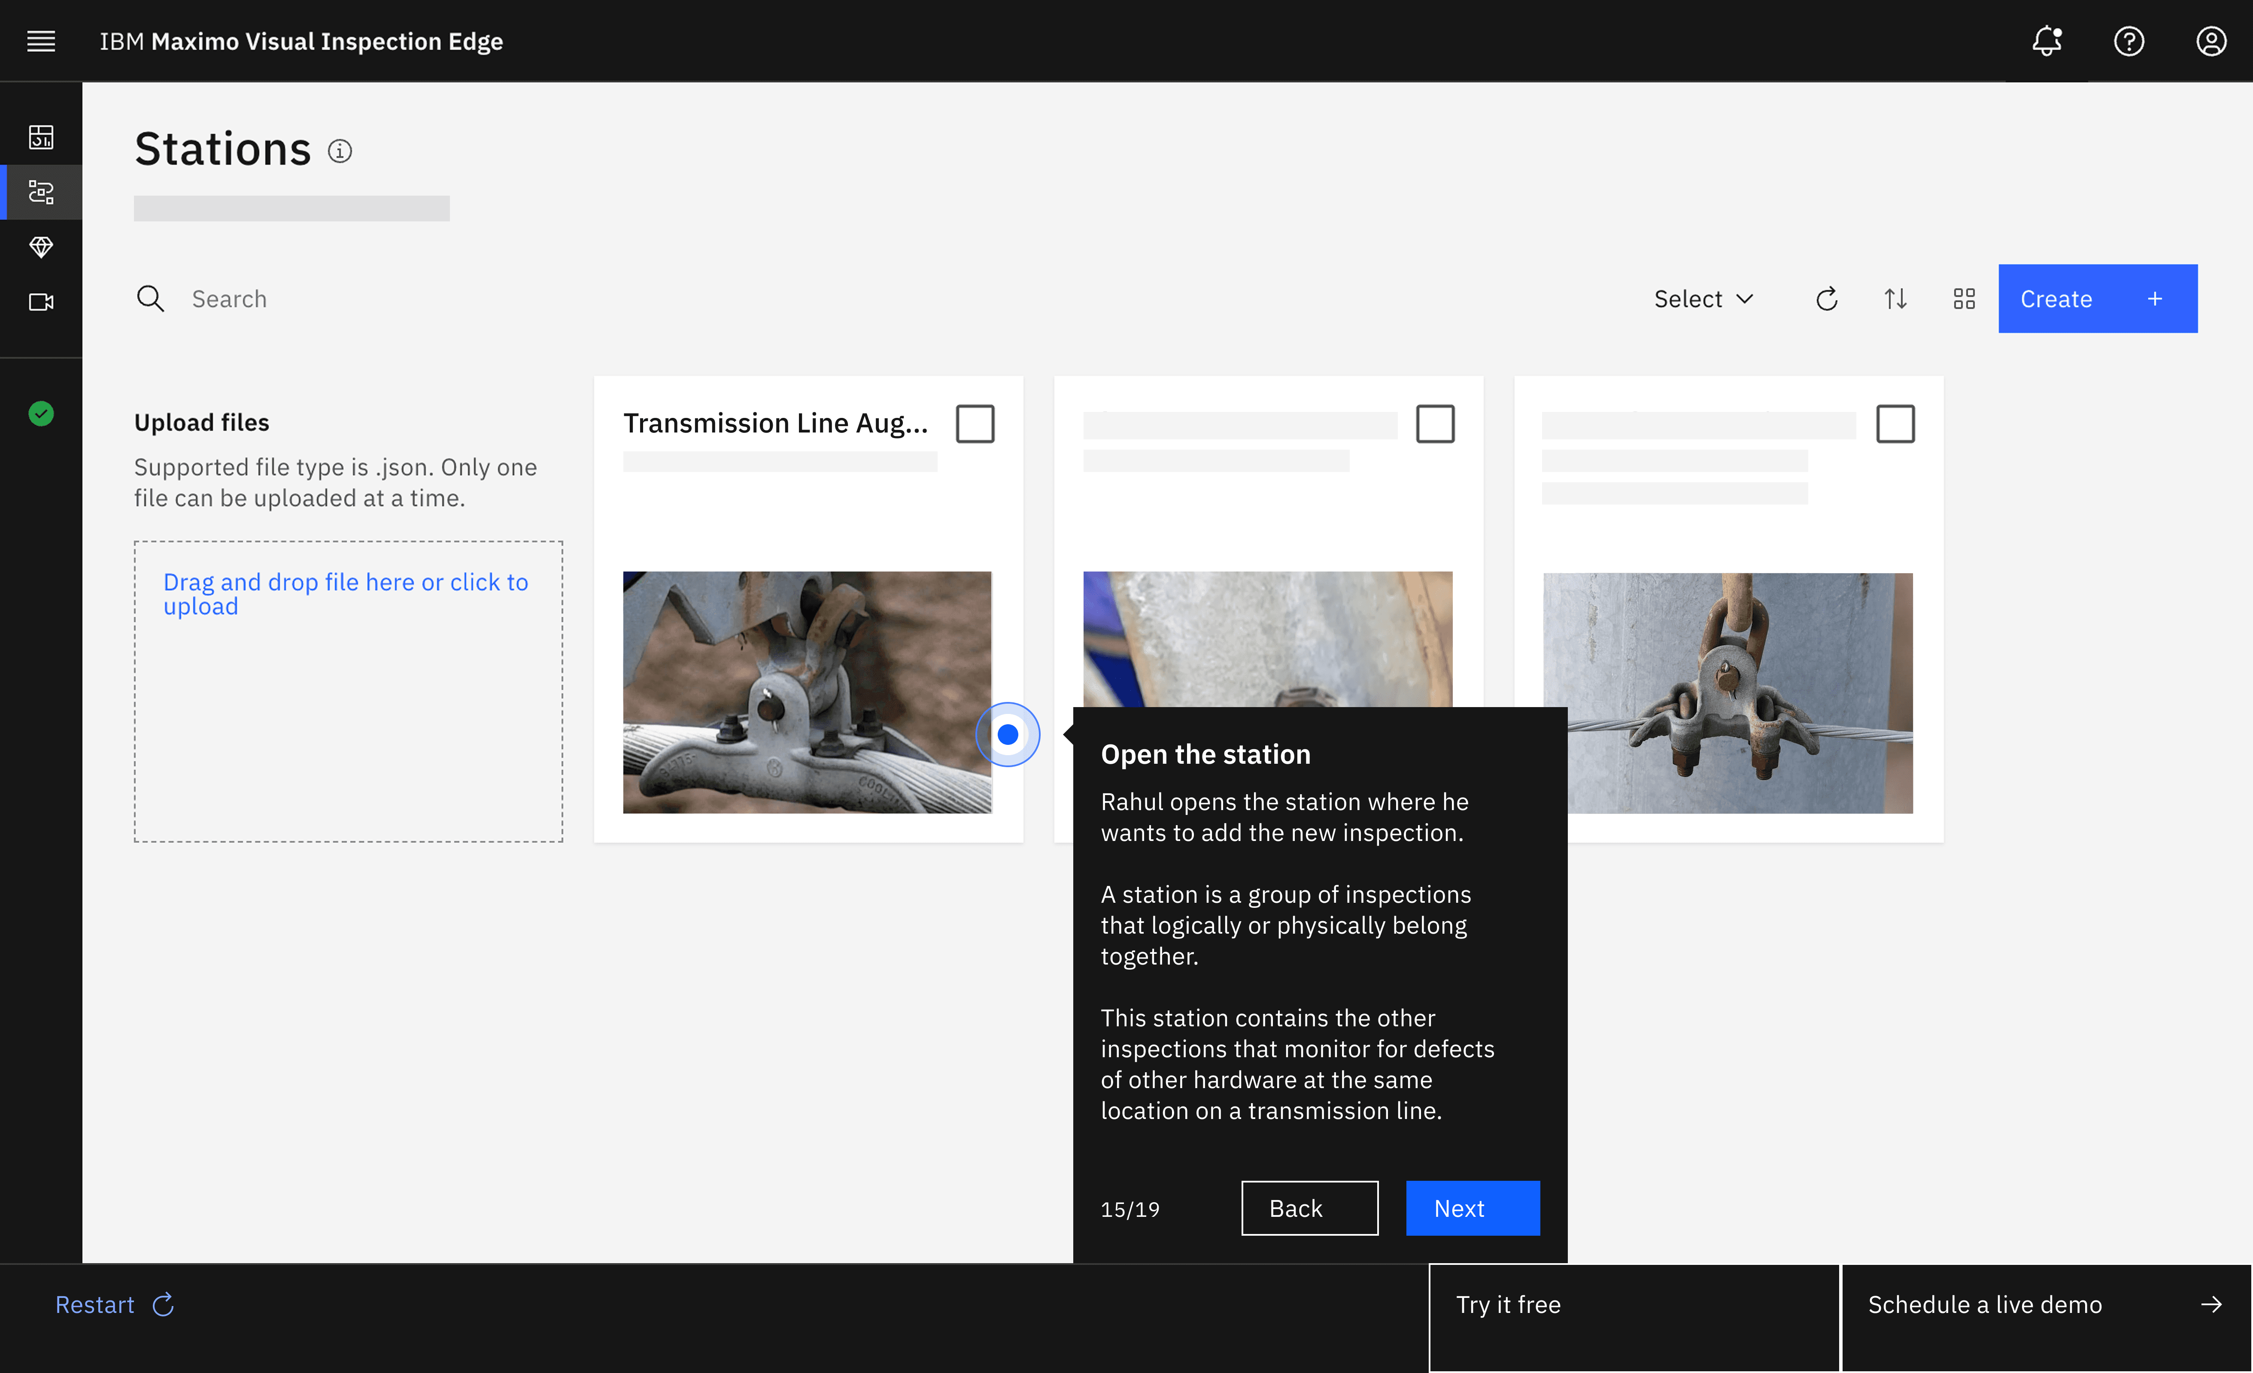Click the Search input field

pyautogui.click(x=549, y=299)
